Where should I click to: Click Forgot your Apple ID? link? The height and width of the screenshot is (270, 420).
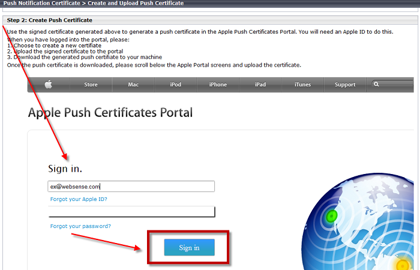(x=79, y=199)
